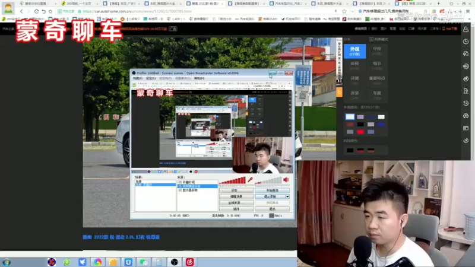Open the 评测 category tile
The image size is (475, 267).
(x=354, y=80)
